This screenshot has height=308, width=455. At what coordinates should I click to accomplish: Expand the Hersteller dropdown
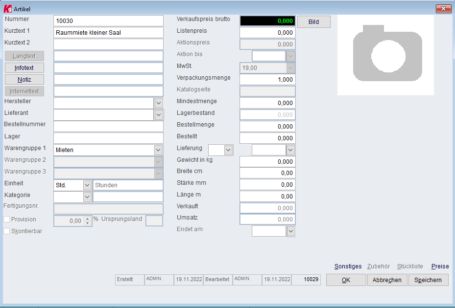tap(159, 103)
